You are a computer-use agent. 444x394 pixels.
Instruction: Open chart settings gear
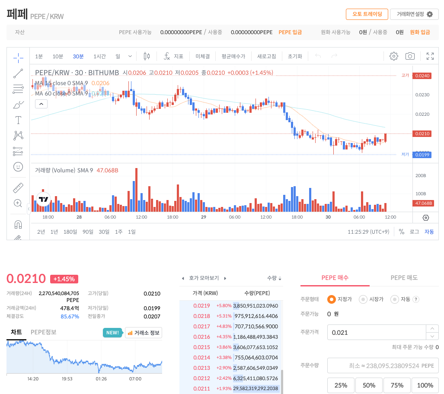tap(393, 56)
